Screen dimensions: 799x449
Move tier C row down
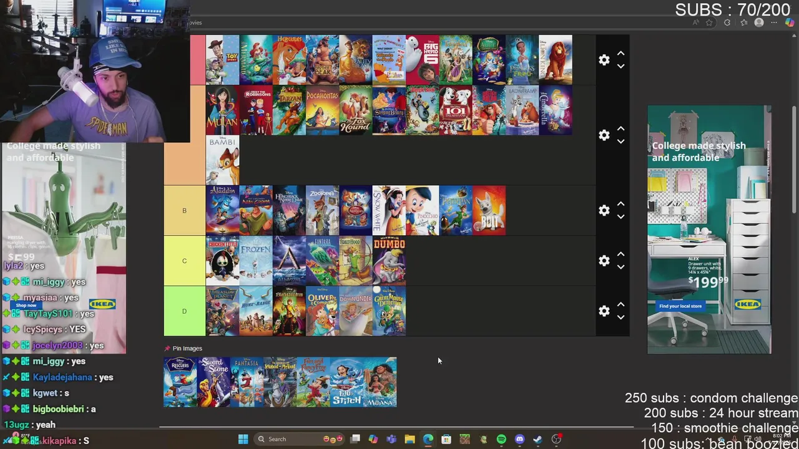620,267
